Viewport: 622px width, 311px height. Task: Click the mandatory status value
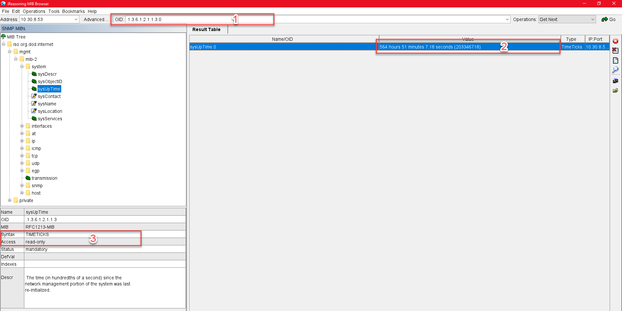click(x=37, y=249)
